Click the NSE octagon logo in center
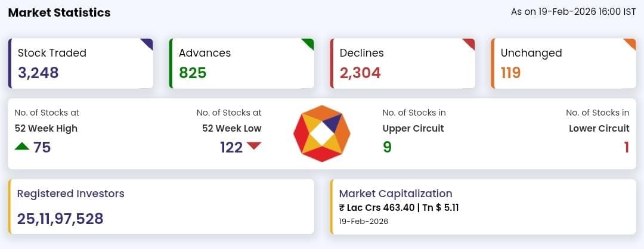 pyautogui.click(x=322, y=133)
